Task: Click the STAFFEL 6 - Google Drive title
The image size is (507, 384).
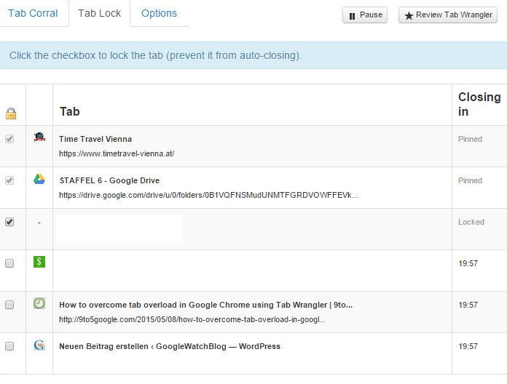Action: click(x=109, y=180)
